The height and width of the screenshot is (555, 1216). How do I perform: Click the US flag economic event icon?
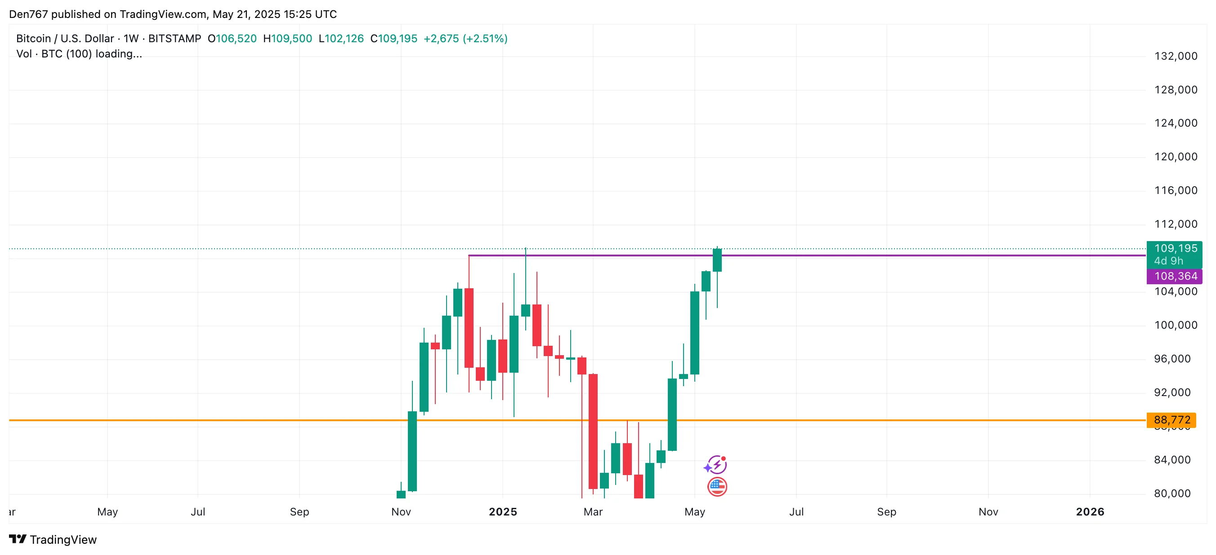(x=716, y=487)
